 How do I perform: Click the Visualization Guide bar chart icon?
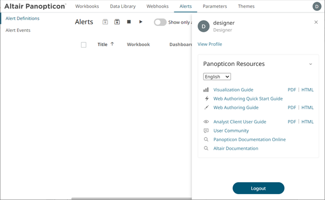[206, 90]
